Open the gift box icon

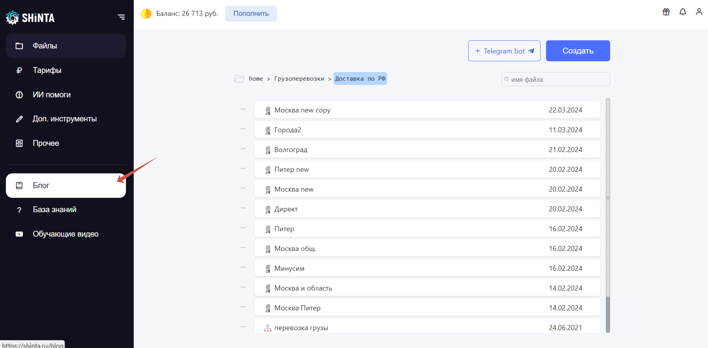[x=666, y=12]
